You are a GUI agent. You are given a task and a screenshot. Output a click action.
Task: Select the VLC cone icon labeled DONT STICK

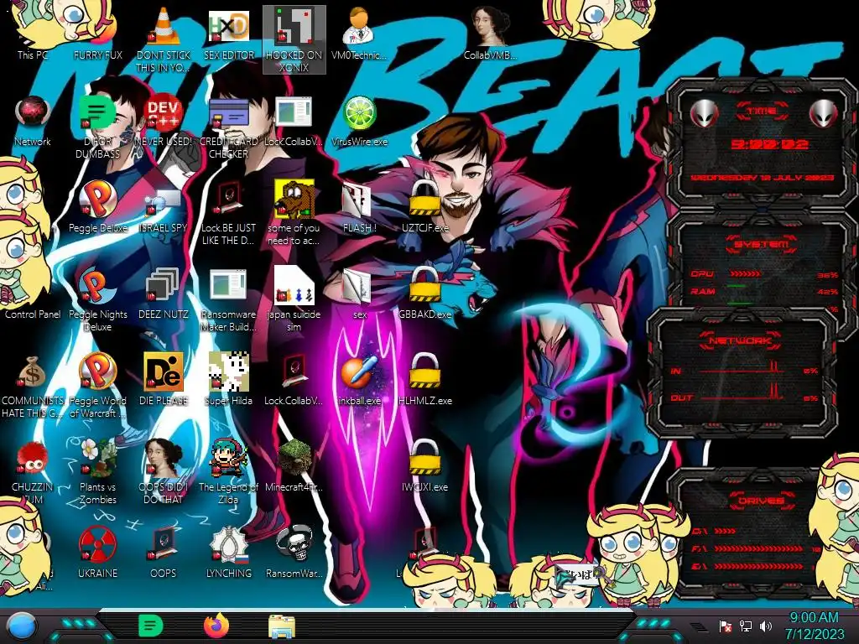[x=164, y=28]
